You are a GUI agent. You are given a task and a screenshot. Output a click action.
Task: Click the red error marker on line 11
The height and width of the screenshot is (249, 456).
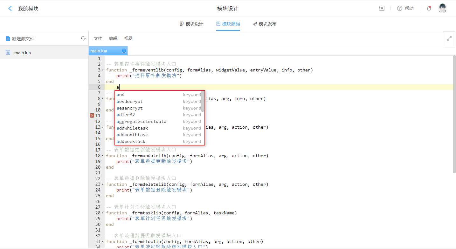coord(92,116)
